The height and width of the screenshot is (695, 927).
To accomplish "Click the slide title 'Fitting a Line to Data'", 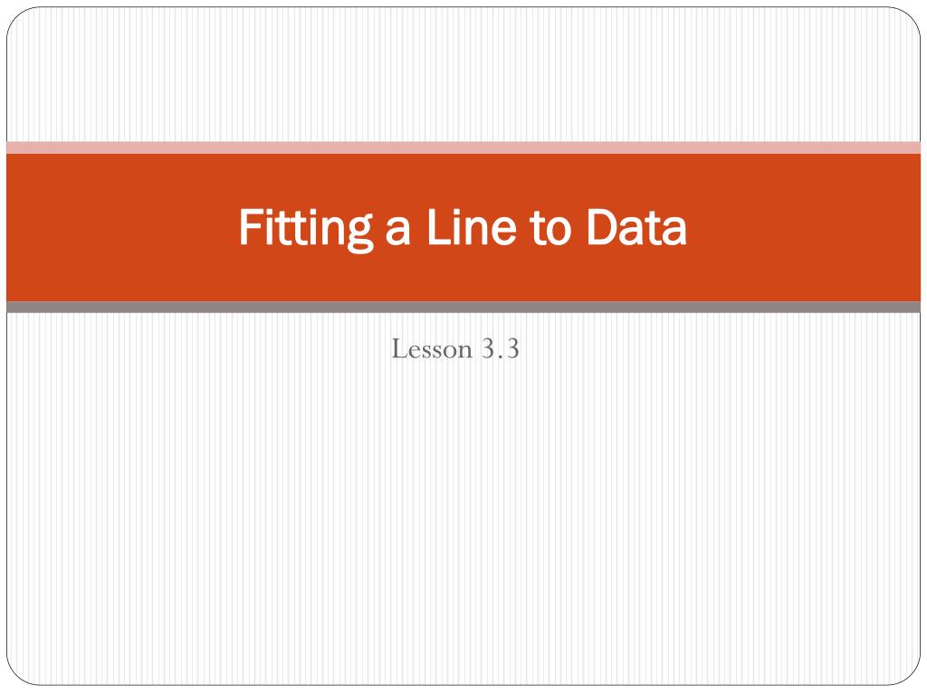I will [x=463, y=228].
